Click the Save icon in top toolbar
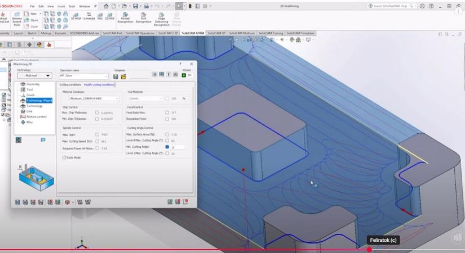 [x=135, y=6]
